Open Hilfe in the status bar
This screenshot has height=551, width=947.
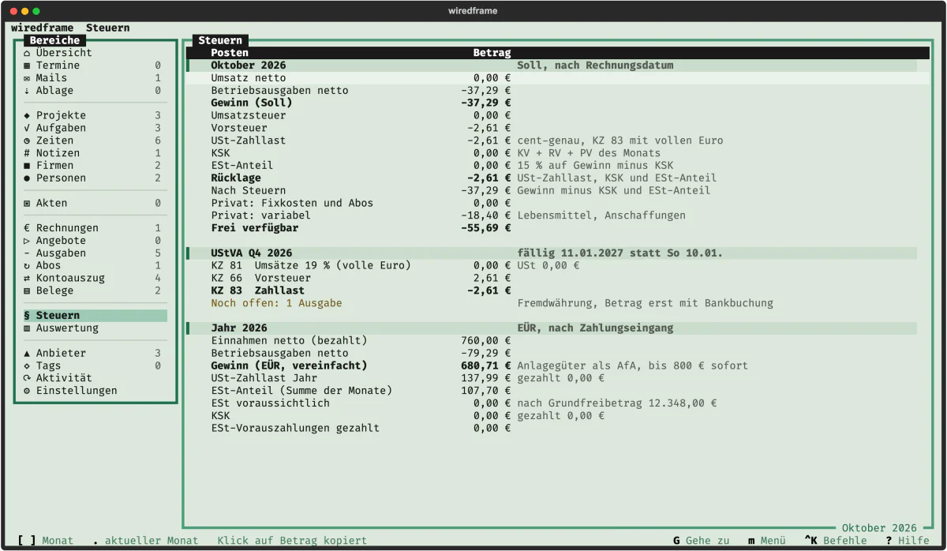pos(908,541)
